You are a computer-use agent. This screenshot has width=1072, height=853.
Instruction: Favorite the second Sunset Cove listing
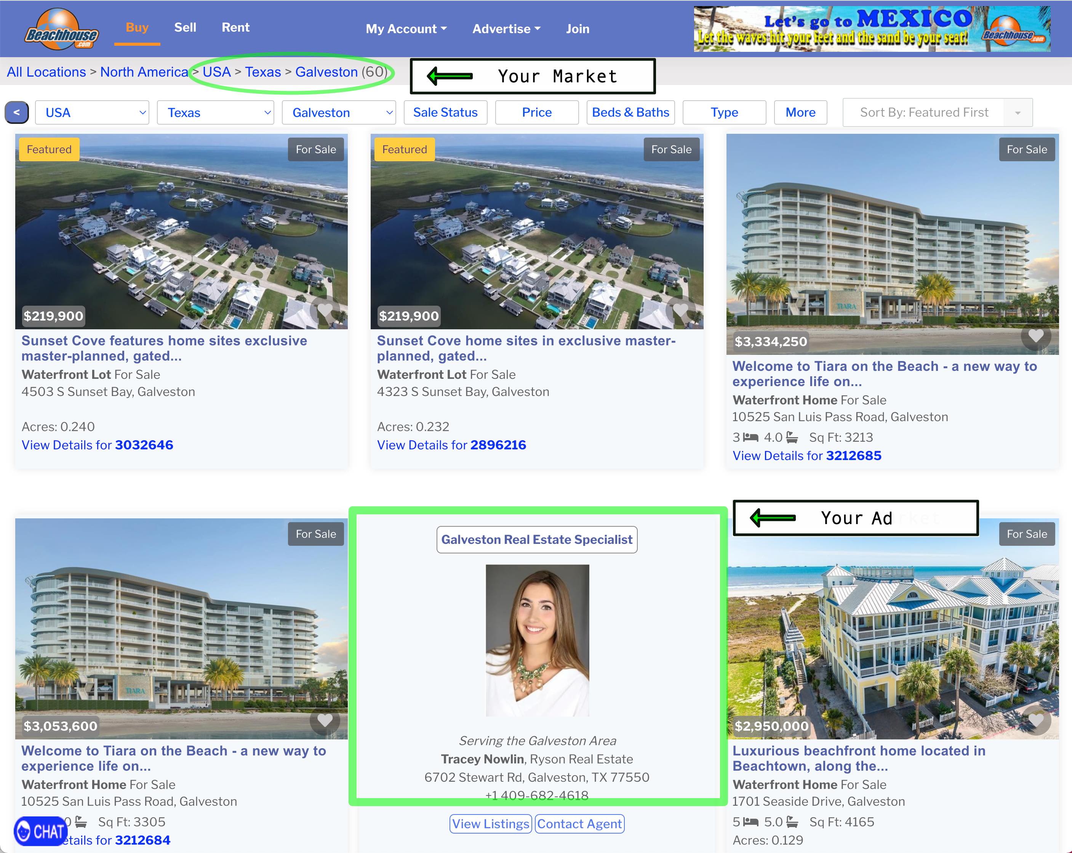click(x=680, y=310)
